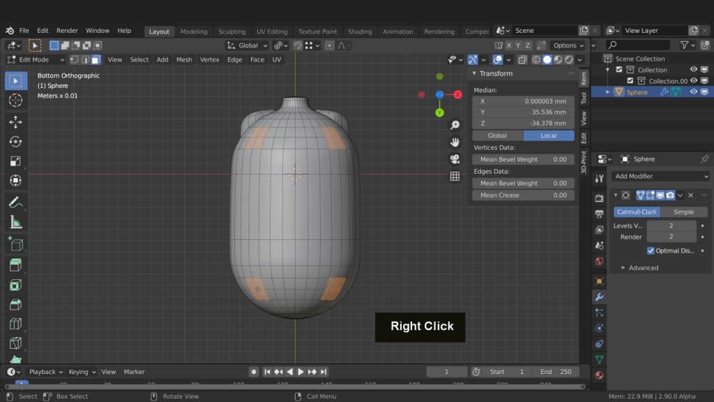Switch to the Sculpting workspace tab
Screen dimensions: 714x402
click(231, 31)
